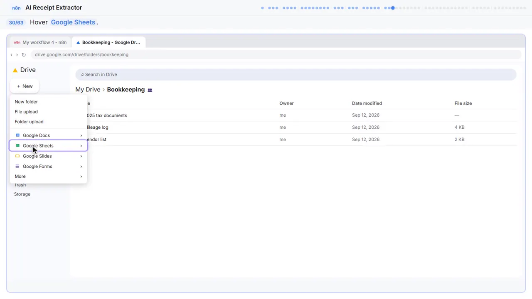This screenshot has width=532, height=299.
Task: Expand the Google Forms submenu arrow
Action: pyautogui.click(x=81, y=167)
